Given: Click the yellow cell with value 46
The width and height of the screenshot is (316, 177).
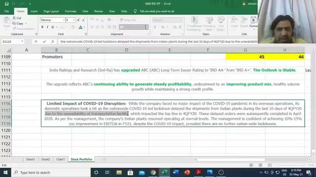Looking at the screenshot, I should coord(285,57).
